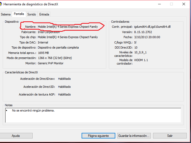The image size is (191, 143).
Task: Click the DDI Direct3D value 10
Action: [136, 47]
